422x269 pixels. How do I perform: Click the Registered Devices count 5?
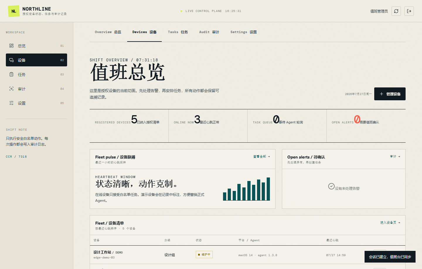click(x=134, y=119)
